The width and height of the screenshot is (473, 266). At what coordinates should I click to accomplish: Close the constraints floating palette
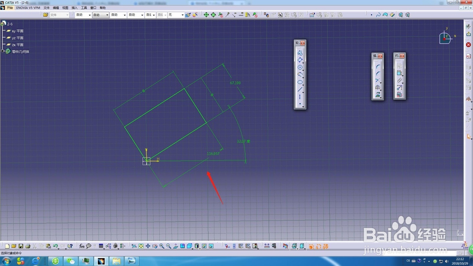402,56
